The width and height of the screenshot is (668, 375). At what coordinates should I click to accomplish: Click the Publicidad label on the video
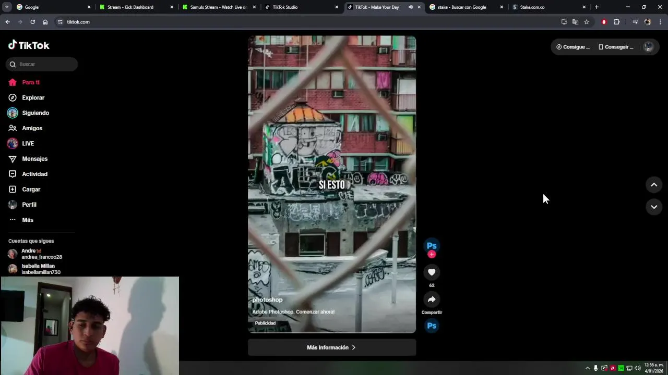point(265,323)
